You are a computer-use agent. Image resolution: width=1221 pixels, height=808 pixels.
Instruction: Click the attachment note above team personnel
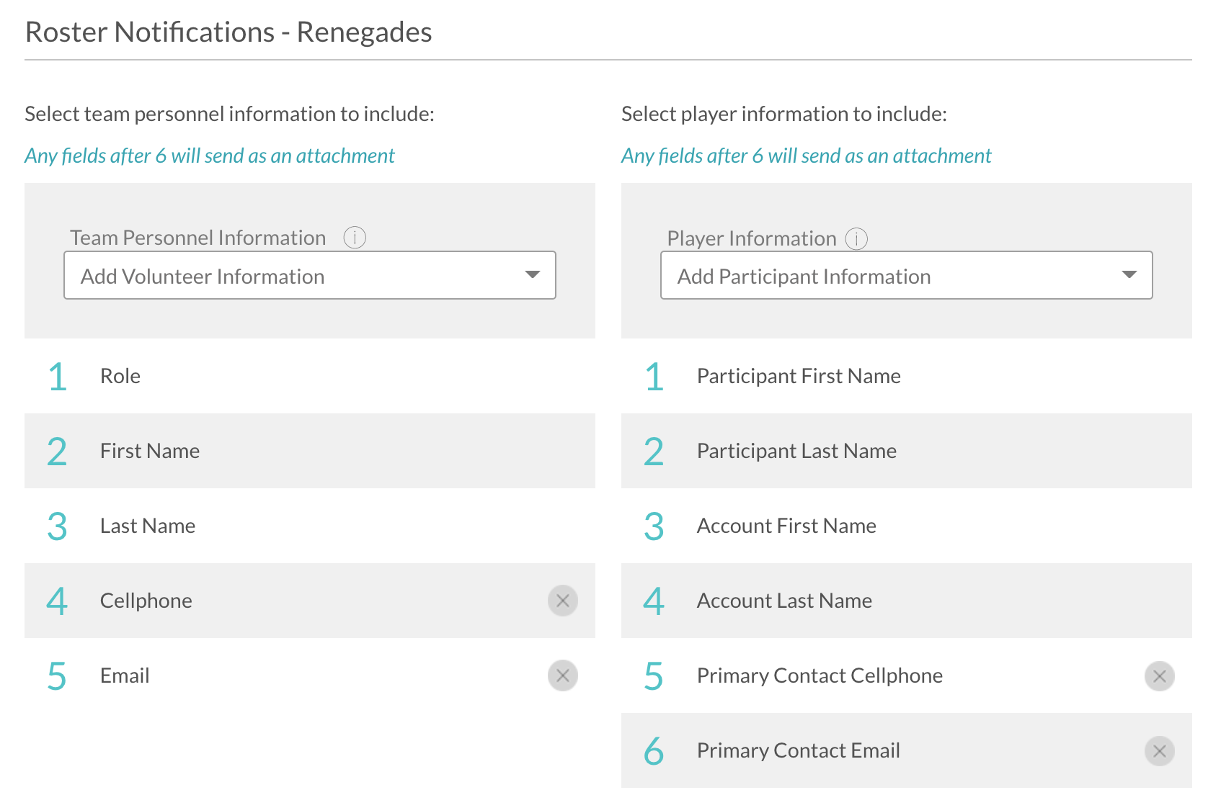210,156
